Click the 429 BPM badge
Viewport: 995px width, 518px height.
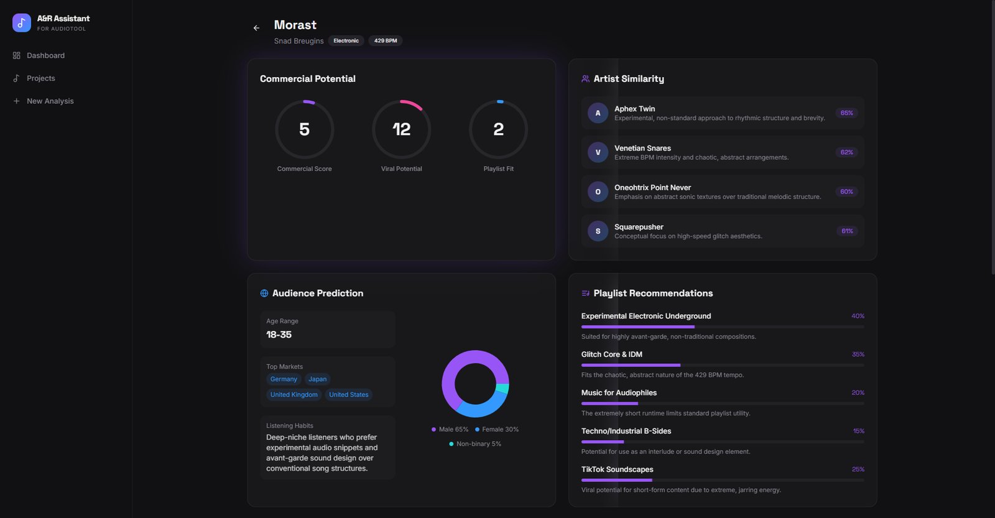386,41
